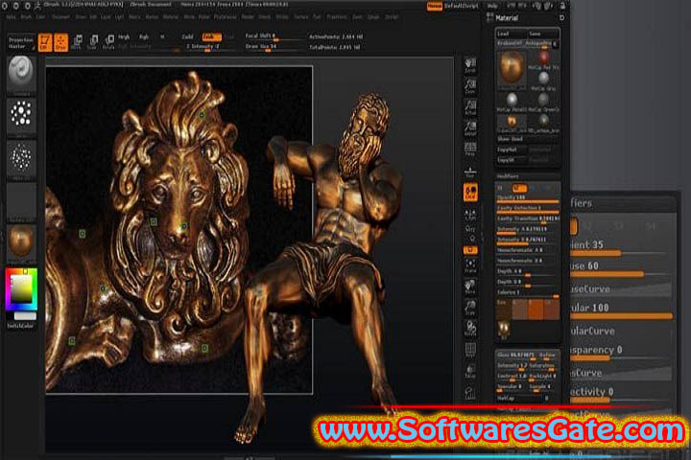The height and width of the screenshot is (460, 691).
Task: Toggle the orange Local icon on the right shelf
Action: (x=470, y=193)
